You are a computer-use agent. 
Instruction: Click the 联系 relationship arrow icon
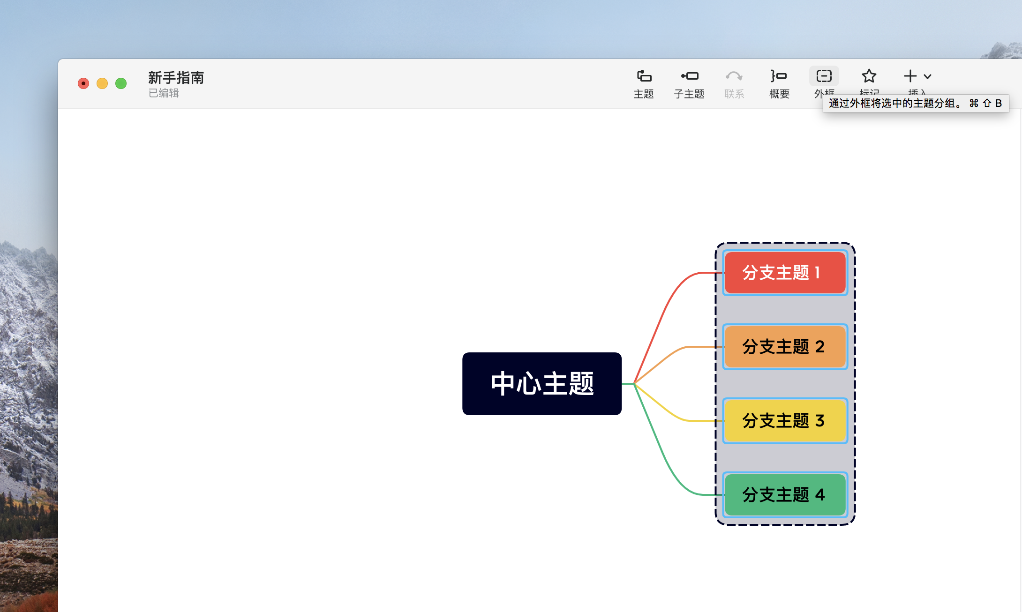click(x=734, y=76)
